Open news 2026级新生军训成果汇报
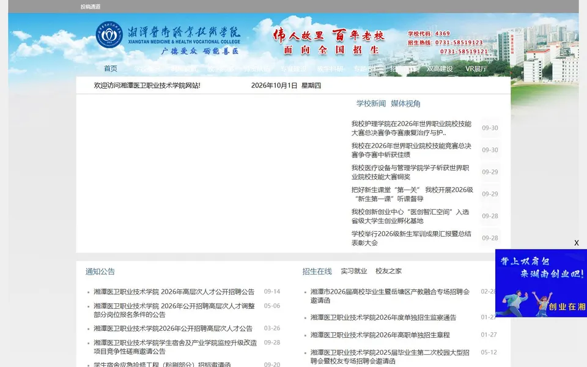 tap(411, 238)
